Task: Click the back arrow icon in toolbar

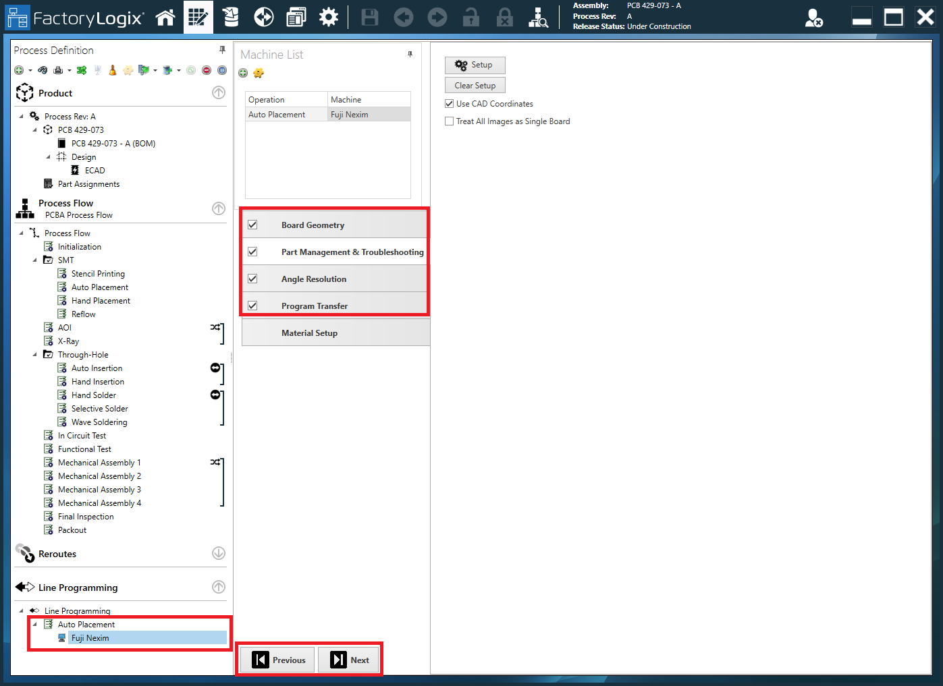Action: [404, 18]
